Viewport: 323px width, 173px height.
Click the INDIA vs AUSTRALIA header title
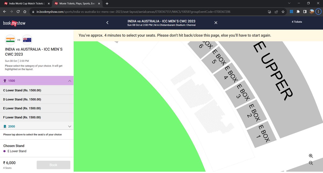pyautogui.click(x=161, y=21)
